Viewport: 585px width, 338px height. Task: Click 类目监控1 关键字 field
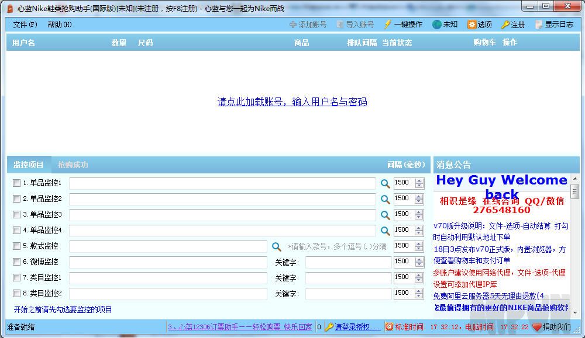click(348, 278)
